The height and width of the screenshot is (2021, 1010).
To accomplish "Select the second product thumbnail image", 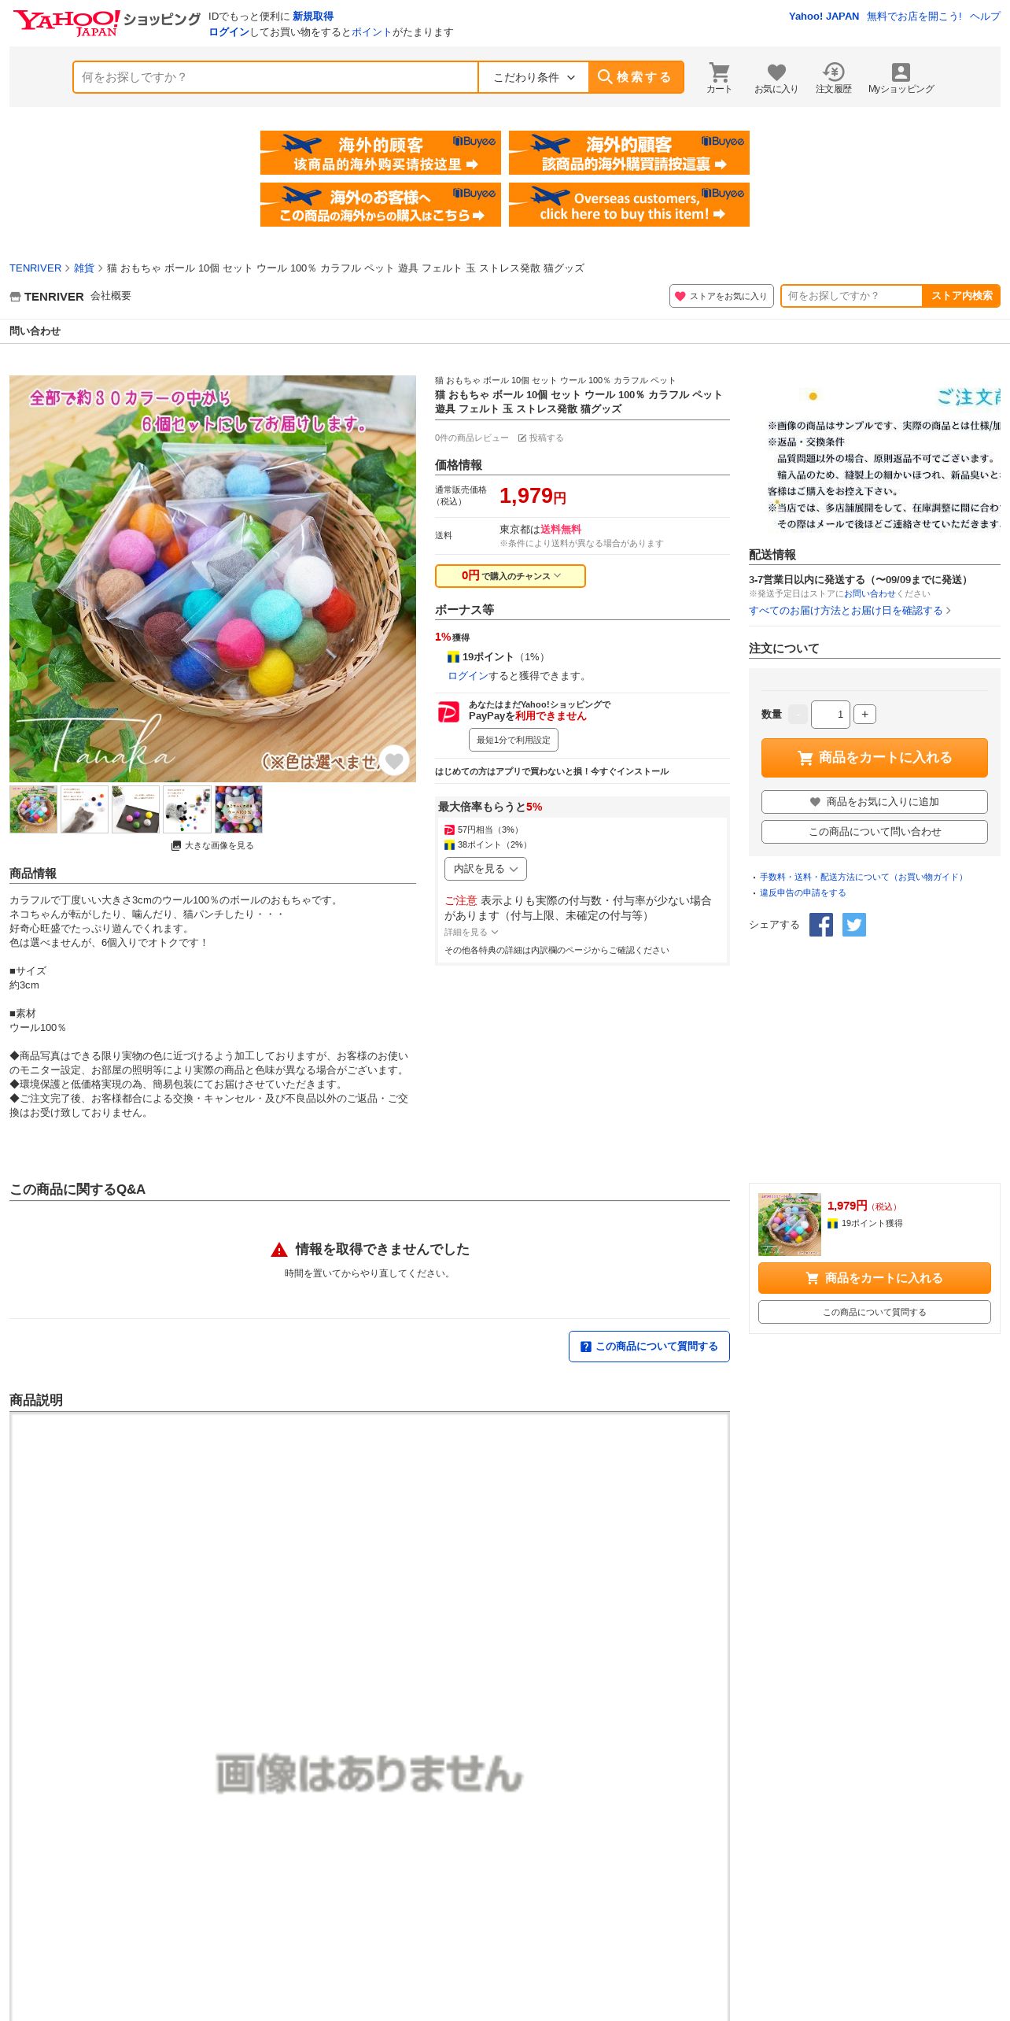I will coord(84,809).
